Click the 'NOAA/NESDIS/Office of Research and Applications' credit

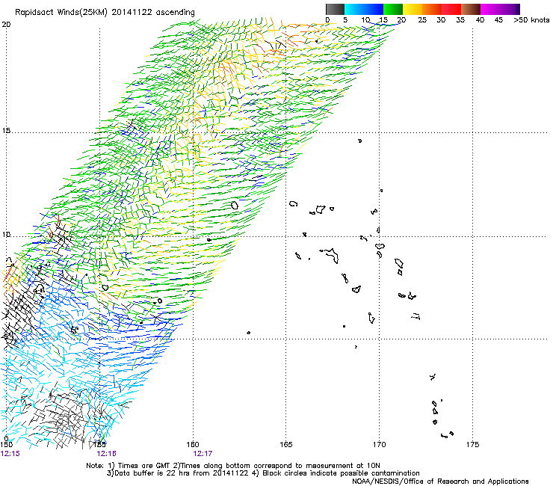[440, 482]
